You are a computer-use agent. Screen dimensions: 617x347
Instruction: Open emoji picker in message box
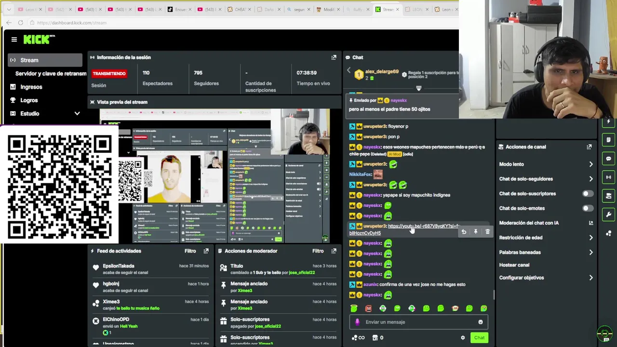coord(480,322)
